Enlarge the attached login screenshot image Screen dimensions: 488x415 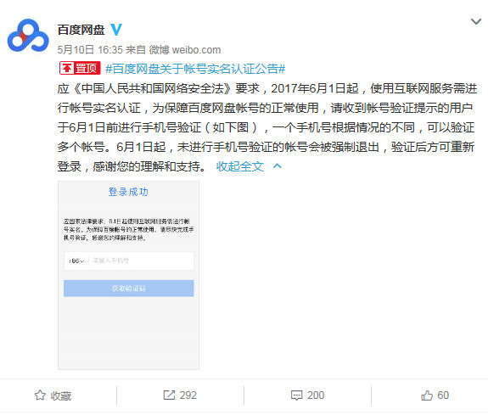pos(128,275)
